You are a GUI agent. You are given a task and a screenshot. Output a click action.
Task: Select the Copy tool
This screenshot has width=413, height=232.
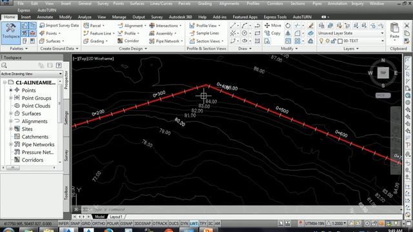point(272,33)
